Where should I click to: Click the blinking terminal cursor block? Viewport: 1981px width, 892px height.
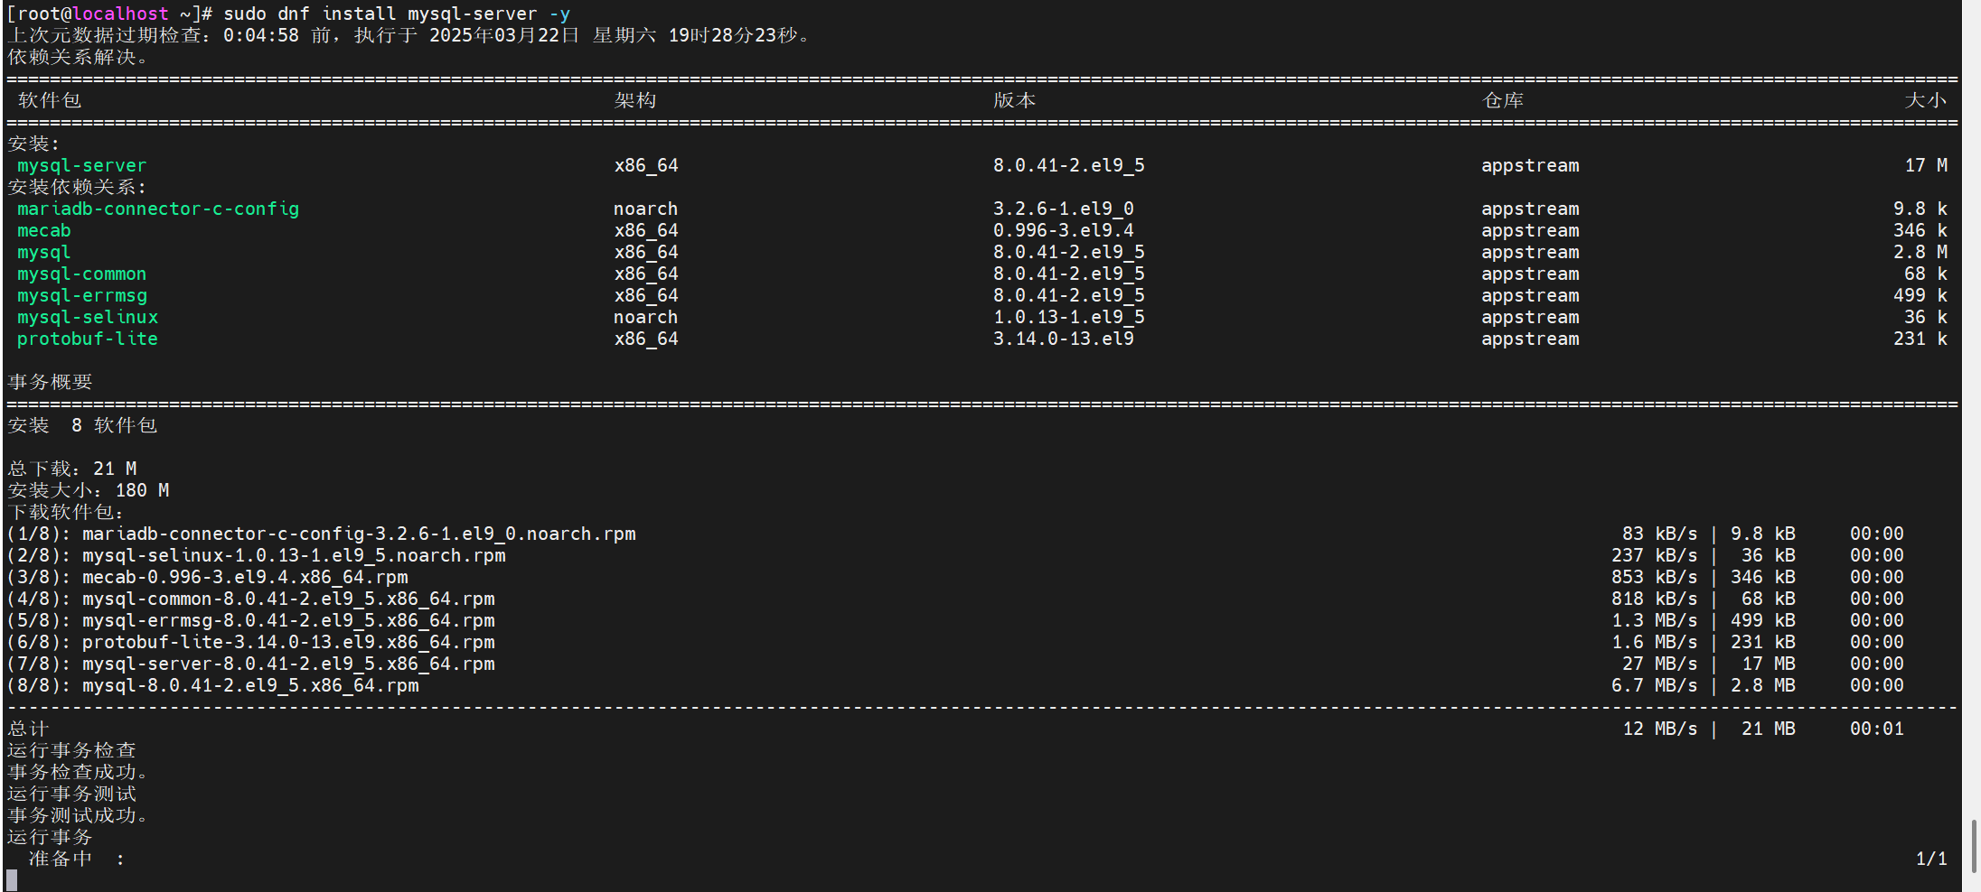10,877
